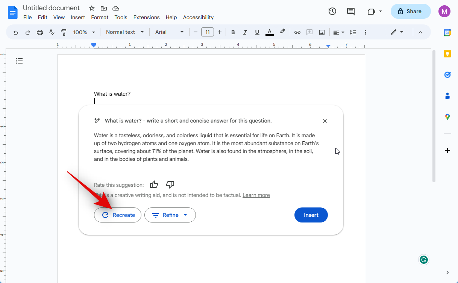Click the thumbs up rating icon

pos(154,185)
